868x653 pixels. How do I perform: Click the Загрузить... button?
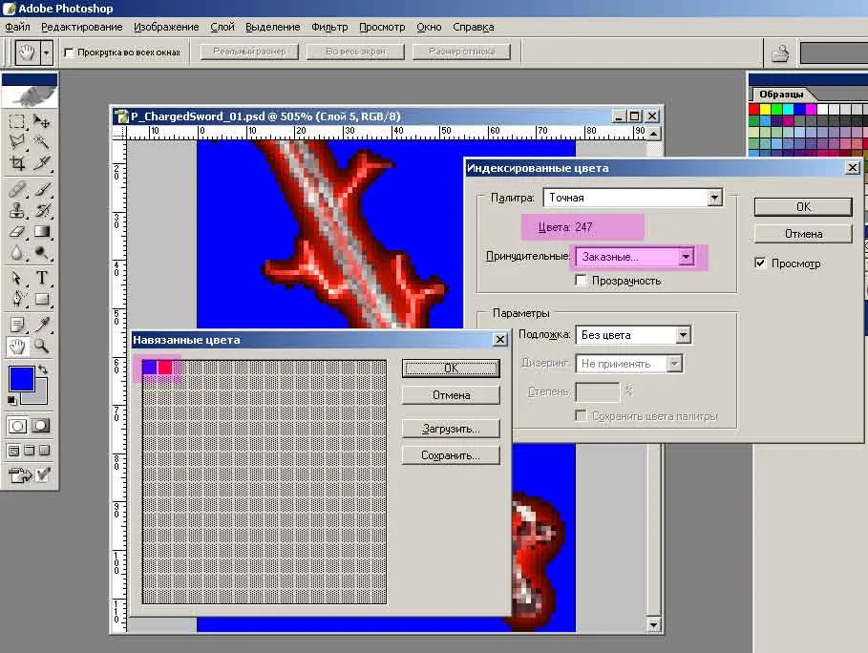click(x=450, y=429)
